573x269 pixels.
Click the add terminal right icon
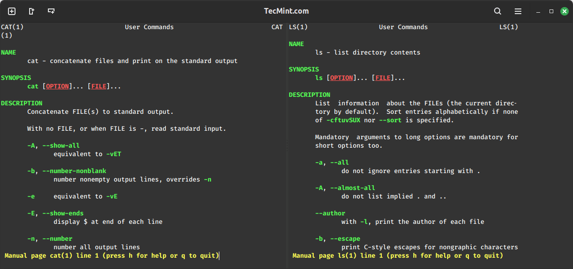coord(31,11)
